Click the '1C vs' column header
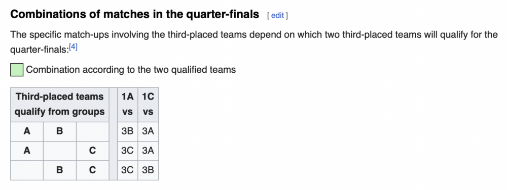Image resolution: width=507 pixels, height=190 pixels. [148, 104]
